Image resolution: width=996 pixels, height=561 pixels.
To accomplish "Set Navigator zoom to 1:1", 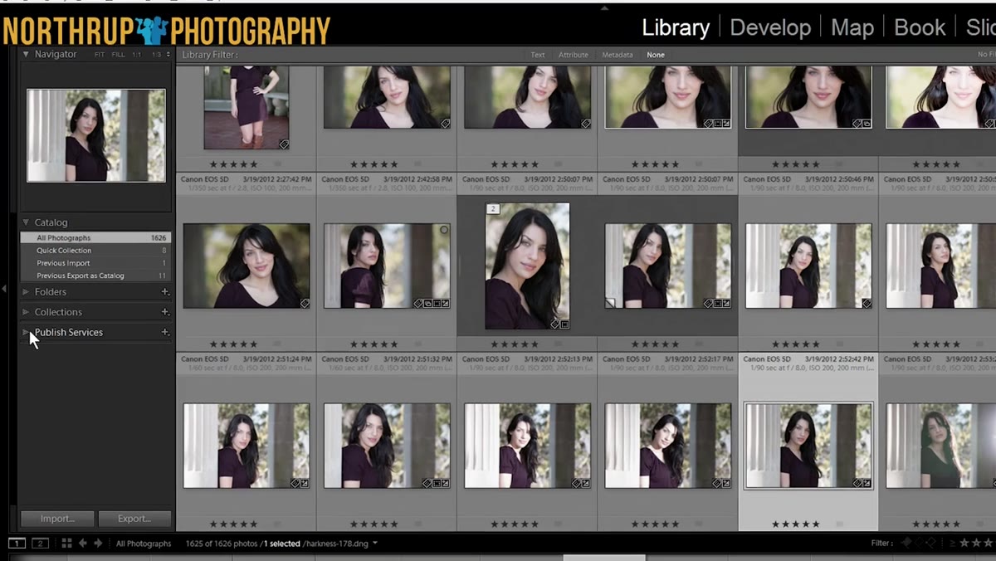I will 137,55.
